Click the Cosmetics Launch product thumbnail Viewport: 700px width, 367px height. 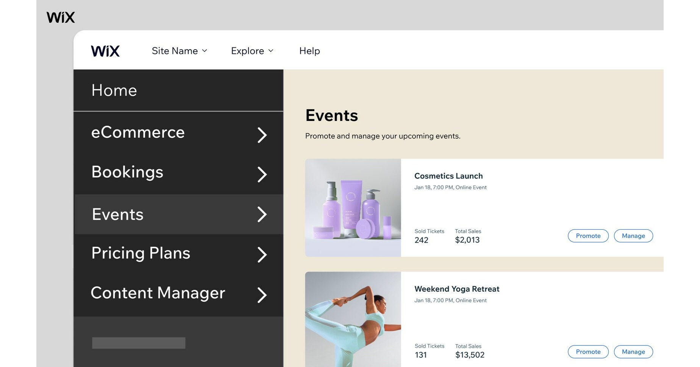tap(353, 208)
